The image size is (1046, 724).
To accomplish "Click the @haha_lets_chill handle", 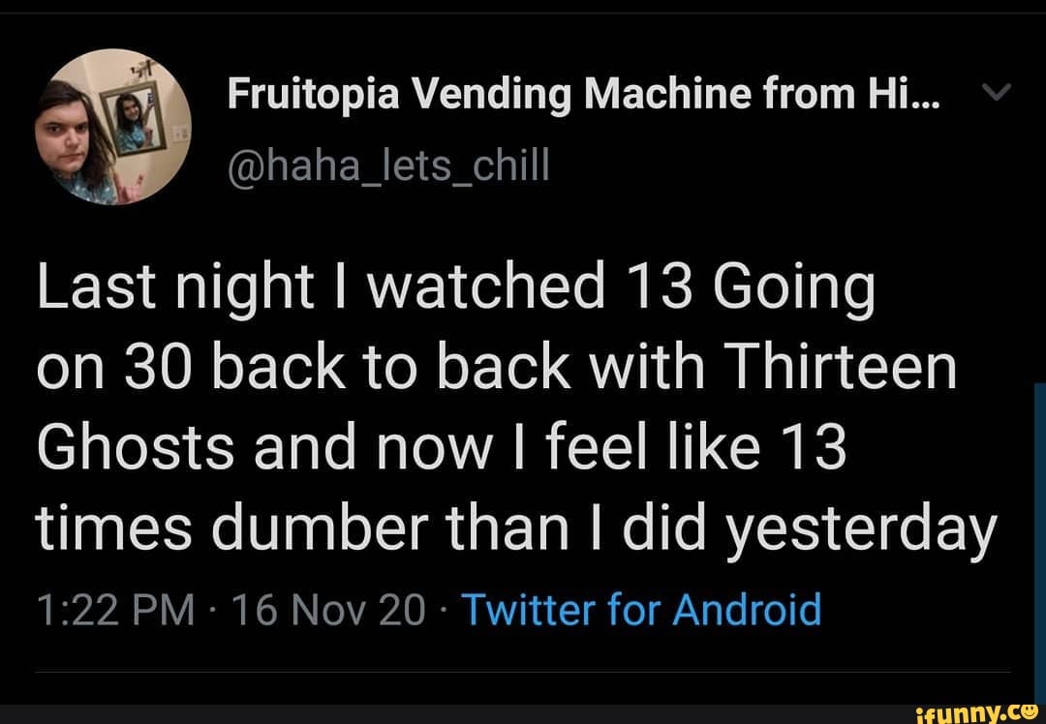I will (x=387, y=167).
